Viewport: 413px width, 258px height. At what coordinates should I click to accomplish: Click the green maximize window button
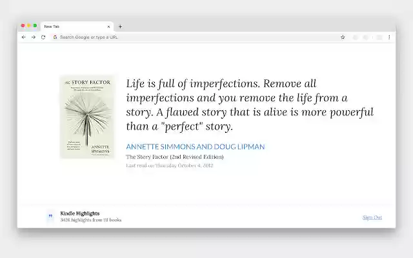[x=35, y=26]
